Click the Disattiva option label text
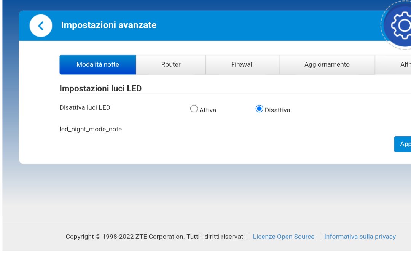This screenshot has height=275, width=411. tap(277, 110)
